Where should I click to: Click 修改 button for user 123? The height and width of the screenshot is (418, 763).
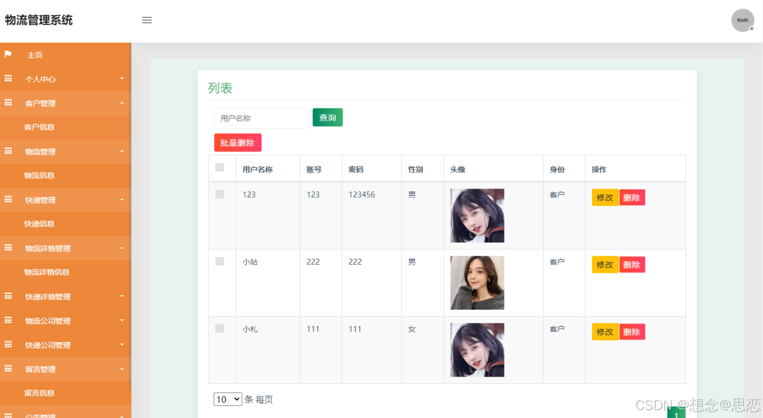[605, 198]
